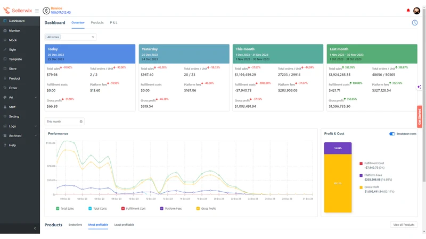The height and width of the screenshot is (239, 426).
Task: Click the Logs chart icon
Action: [x=5, y=126]
